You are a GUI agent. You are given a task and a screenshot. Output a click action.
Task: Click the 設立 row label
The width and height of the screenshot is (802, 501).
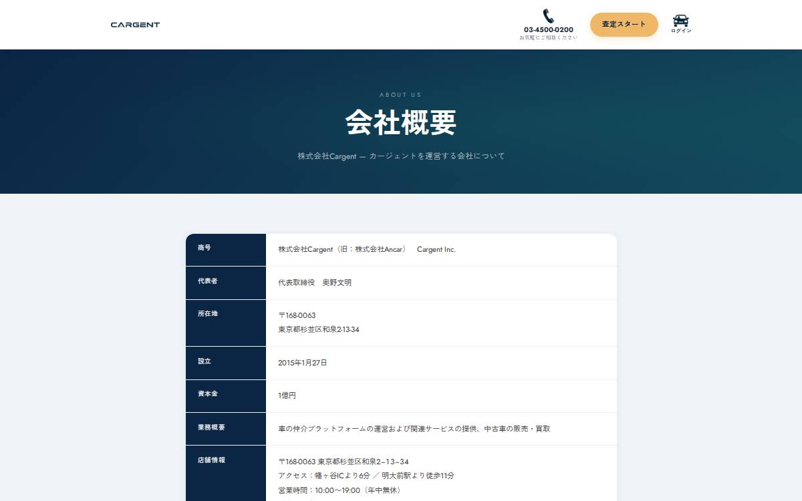click(204, 361)
